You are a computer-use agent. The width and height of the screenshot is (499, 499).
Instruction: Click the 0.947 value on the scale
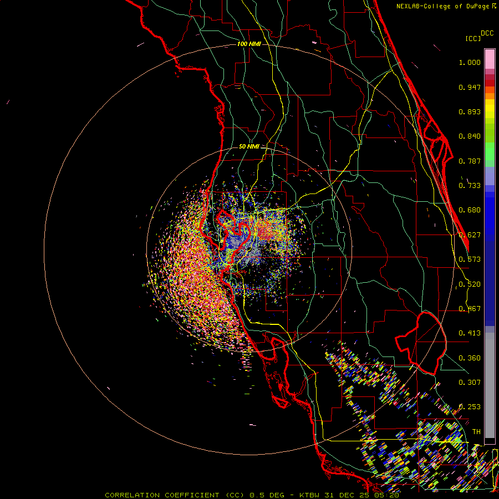coord(470,87)
